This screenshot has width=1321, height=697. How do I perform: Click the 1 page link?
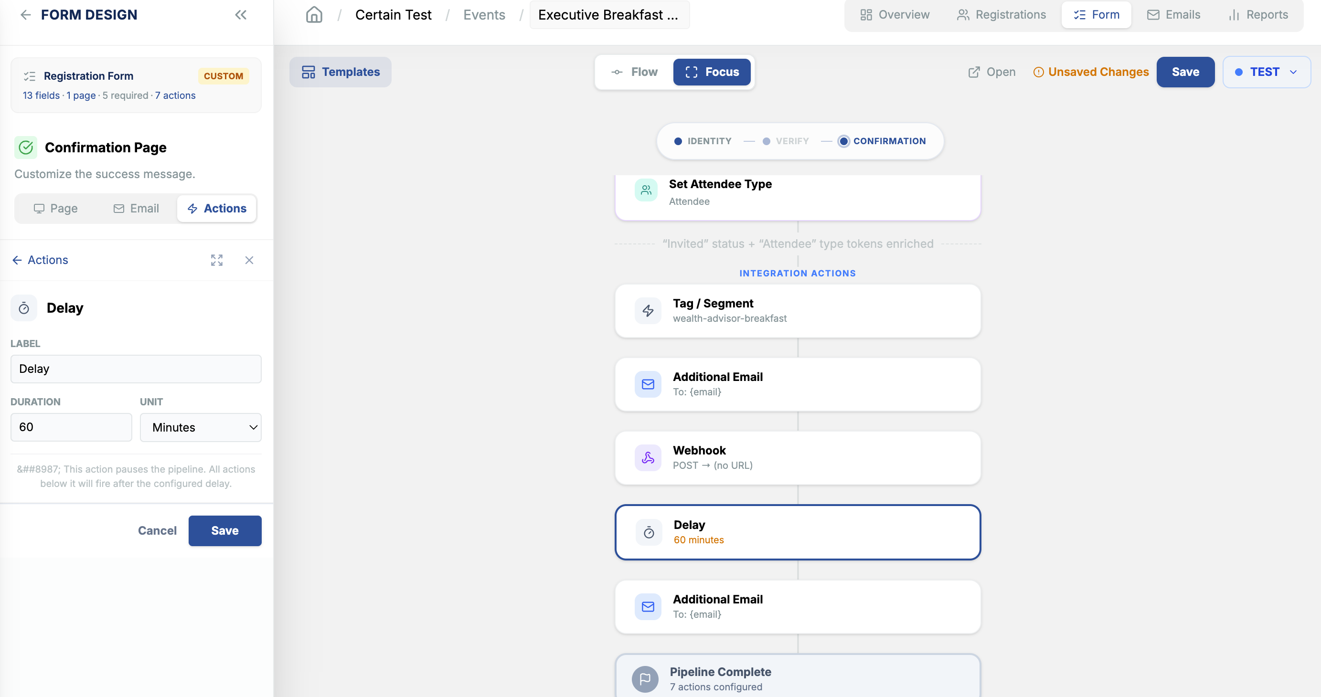[81, 95]
